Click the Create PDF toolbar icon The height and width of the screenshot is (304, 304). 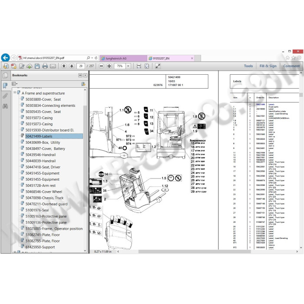click(14, 66)
